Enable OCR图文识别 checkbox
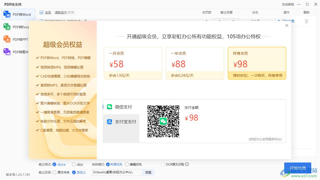This screenshot has width=320, height=180. pyautogui.click(x=163, y=164)
